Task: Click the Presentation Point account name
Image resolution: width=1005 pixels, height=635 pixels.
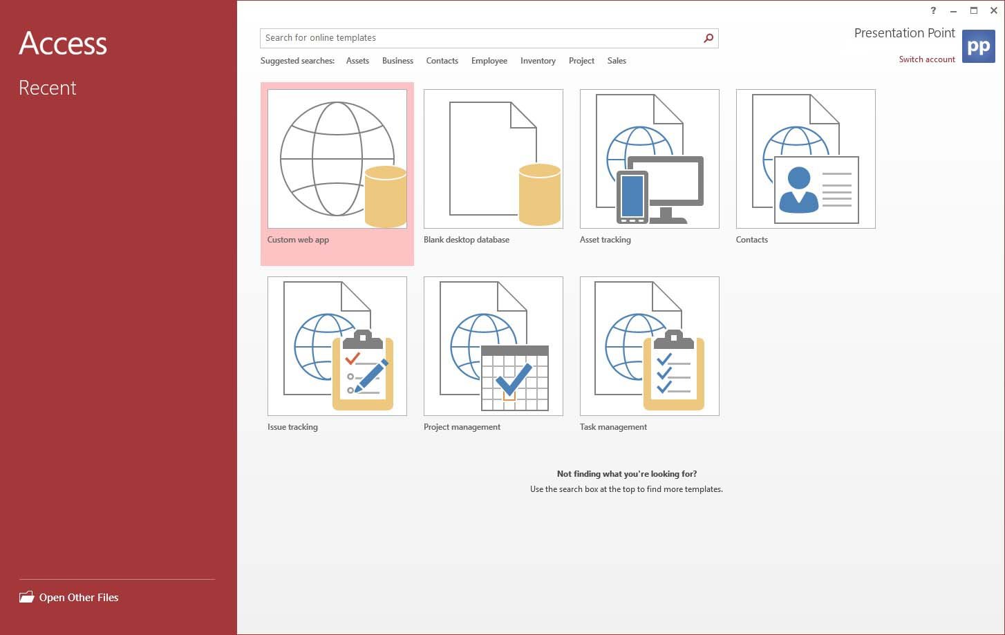Action: click(905, 33)
